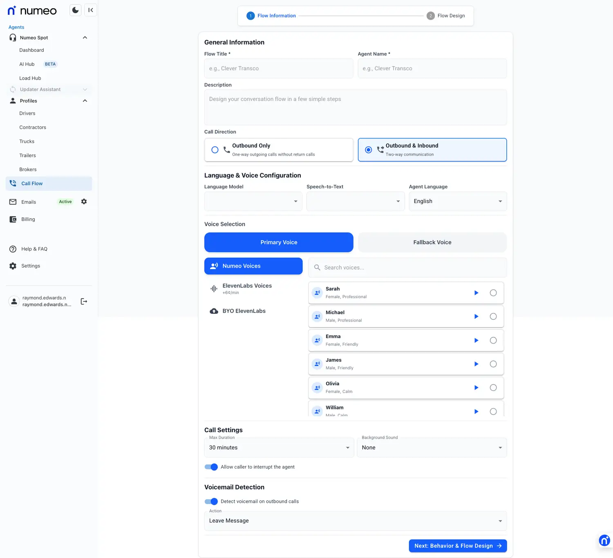The height and width of the screenshot is (558, 613).
Task: Open Emails settings gear icon
Action: [x=84, y=201]
